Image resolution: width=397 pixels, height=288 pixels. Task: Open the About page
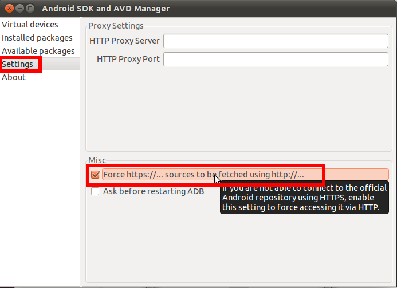[x=14, y=77]
